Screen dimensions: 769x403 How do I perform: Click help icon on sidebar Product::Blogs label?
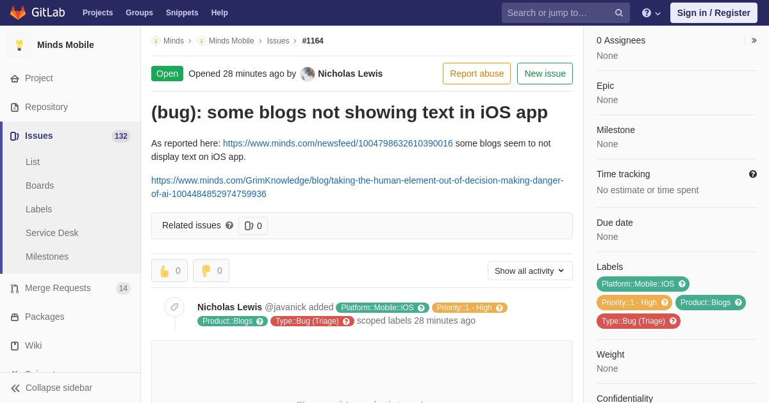click(x=738, y=303)
